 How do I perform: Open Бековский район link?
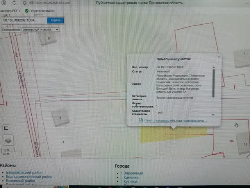pyautogui.click(x=20, y=181)
